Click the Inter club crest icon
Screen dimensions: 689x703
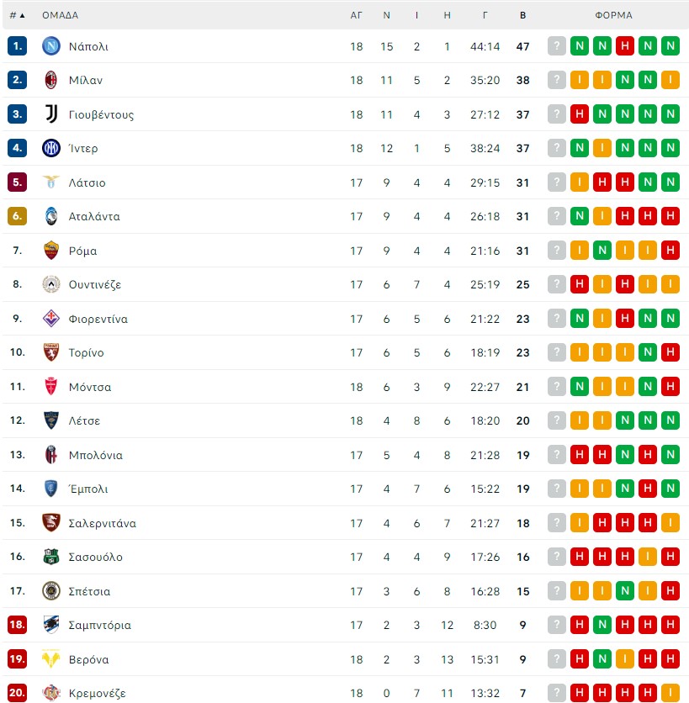click(x=51, y=148)
